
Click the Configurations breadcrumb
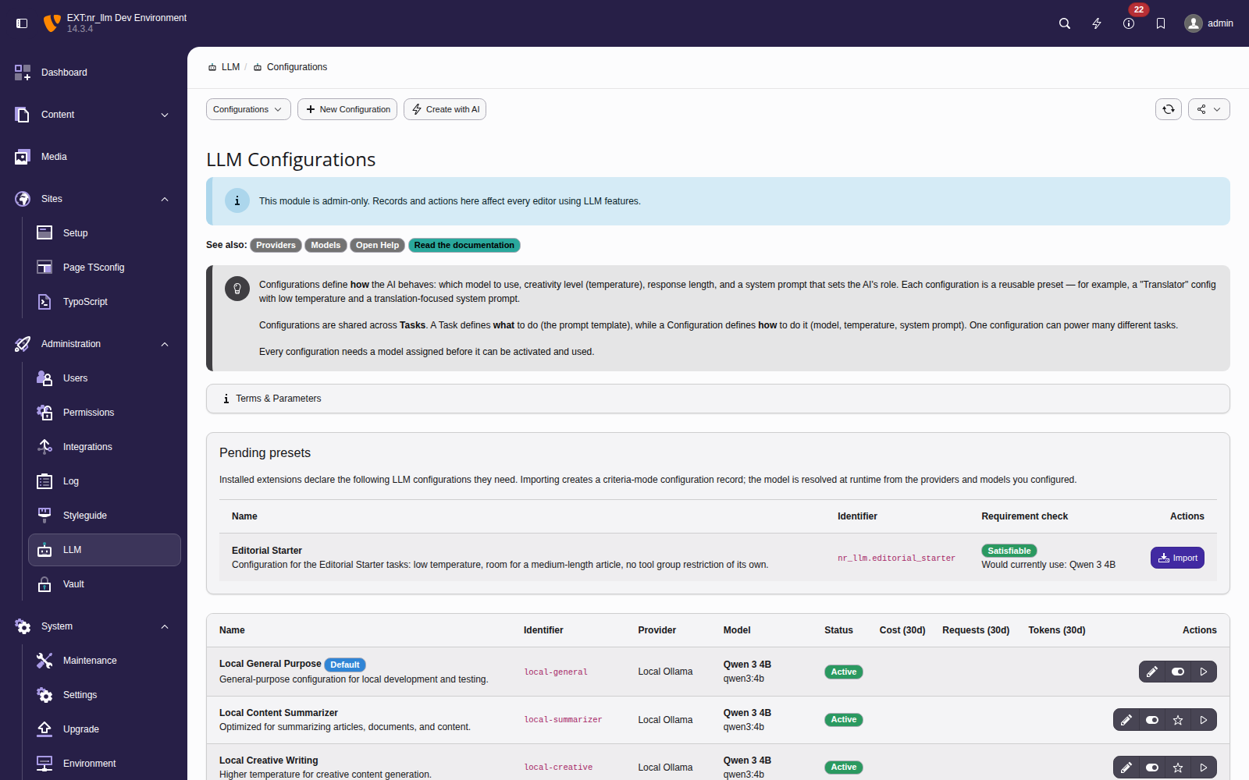290,67
